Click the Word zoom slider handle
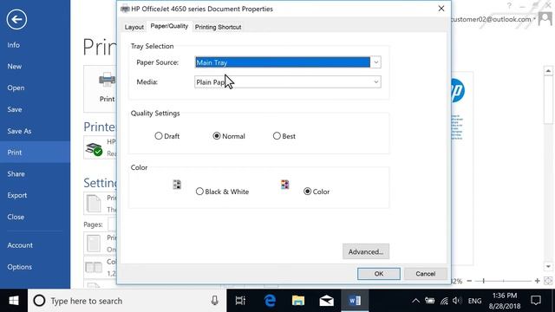 click(484, 281)
